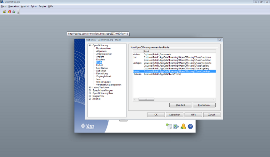Click the first toolbar icon with yellow diamond

tap(4, 12)
